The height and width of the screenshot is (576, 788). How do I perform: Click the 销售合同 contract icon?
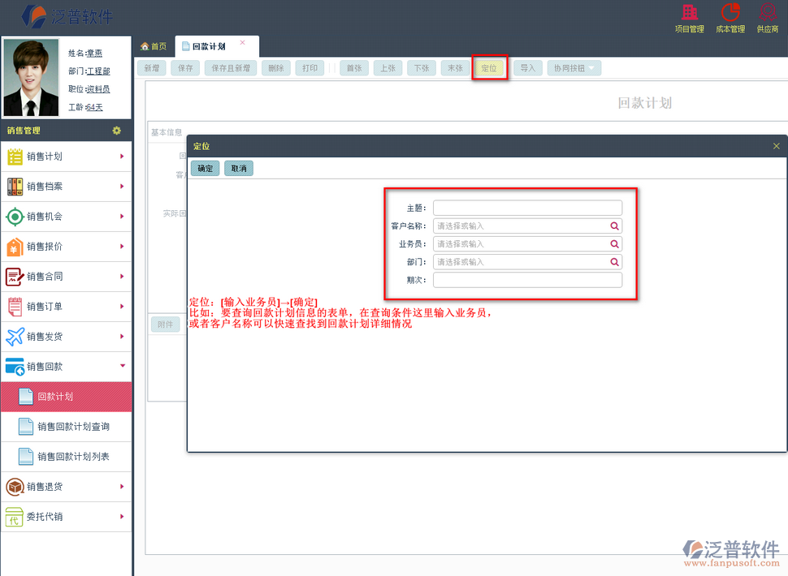click(x=15, y=277)
